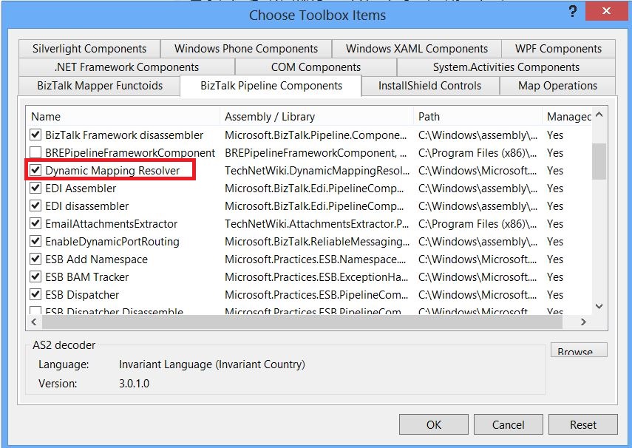The width and height of the screenshot is (632, 448).
Task: Click the Cancel button
Action: point(509,424)
